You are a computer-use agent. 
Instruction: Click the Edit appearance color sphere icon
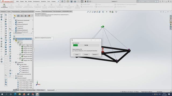point(110,12)
